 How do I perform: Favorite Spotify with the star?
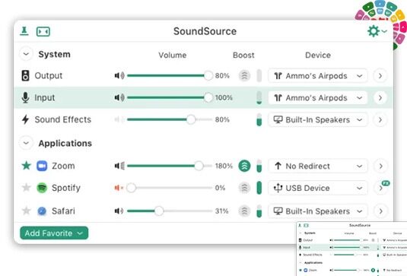[26, 187]
